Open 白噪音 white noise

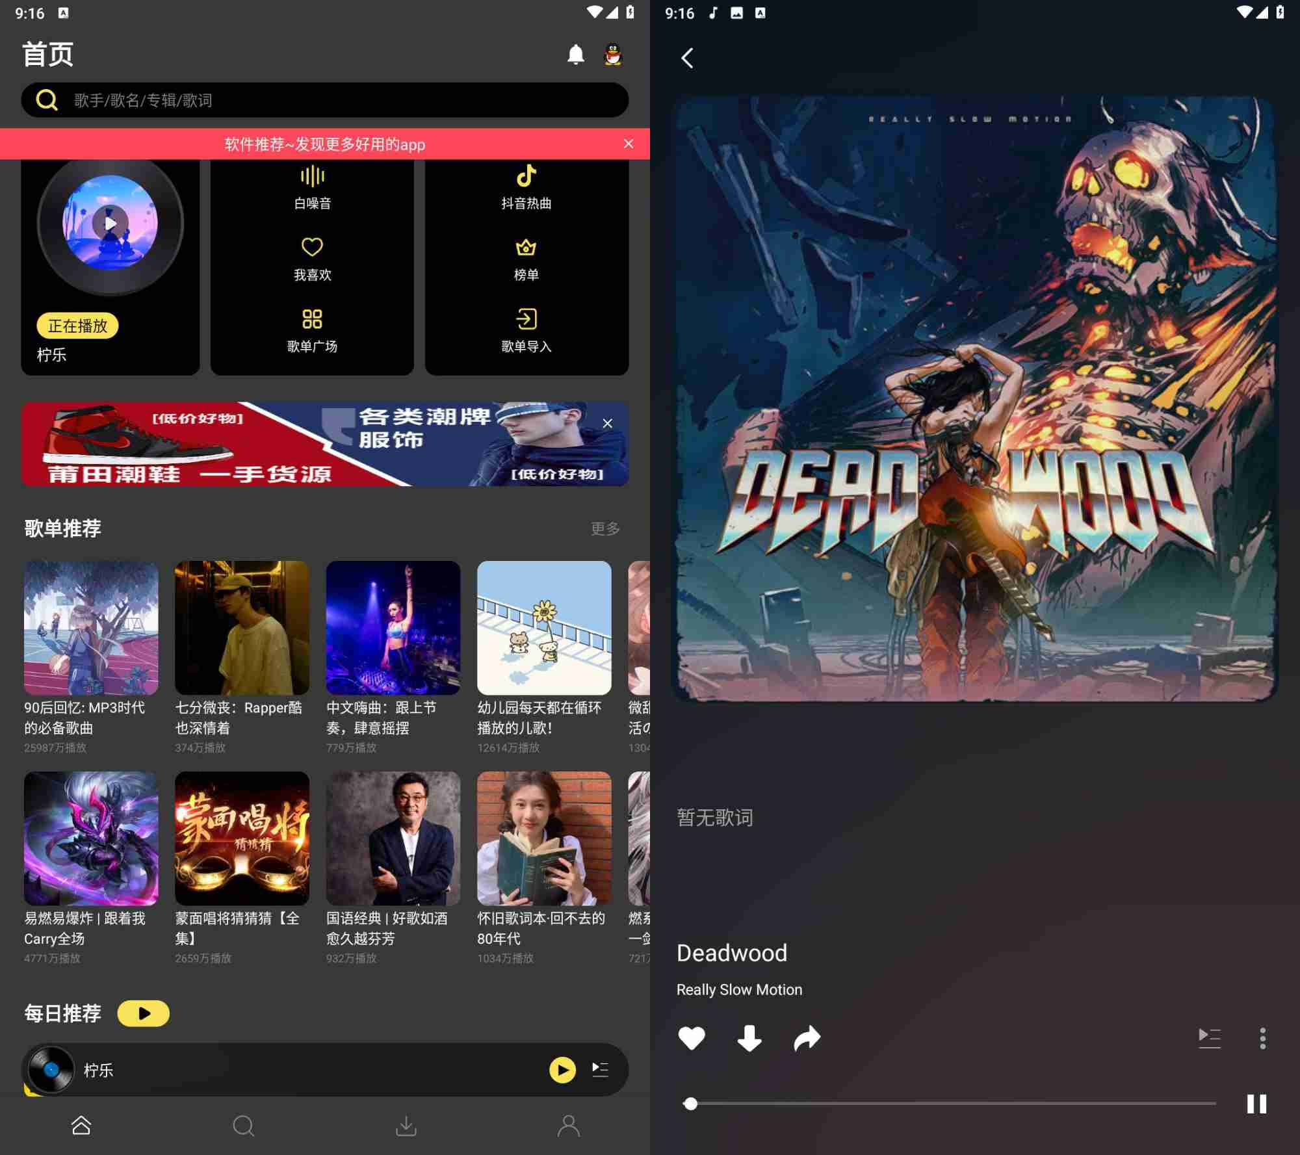[312, 188]
